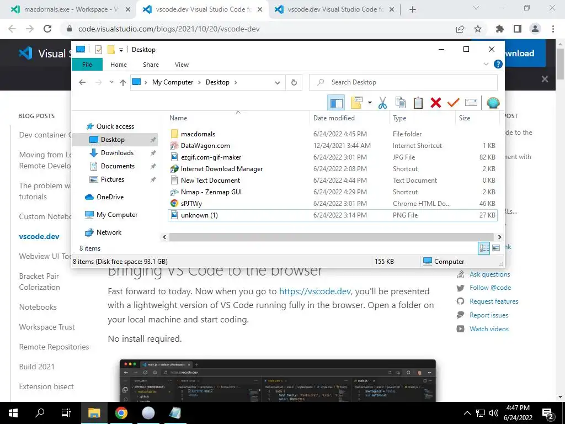Image resolution: width=565 pixels, height=424 pixels.
Task: Click the Search Desktop field
Action: pos(403,82)
